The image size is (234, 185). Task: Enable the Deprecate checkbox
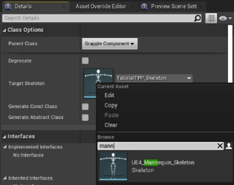(85, 61)
